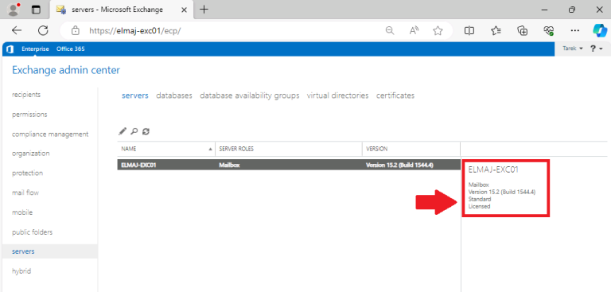
Task: Click the browser profile avatar icon
Action: pos(14,10)
